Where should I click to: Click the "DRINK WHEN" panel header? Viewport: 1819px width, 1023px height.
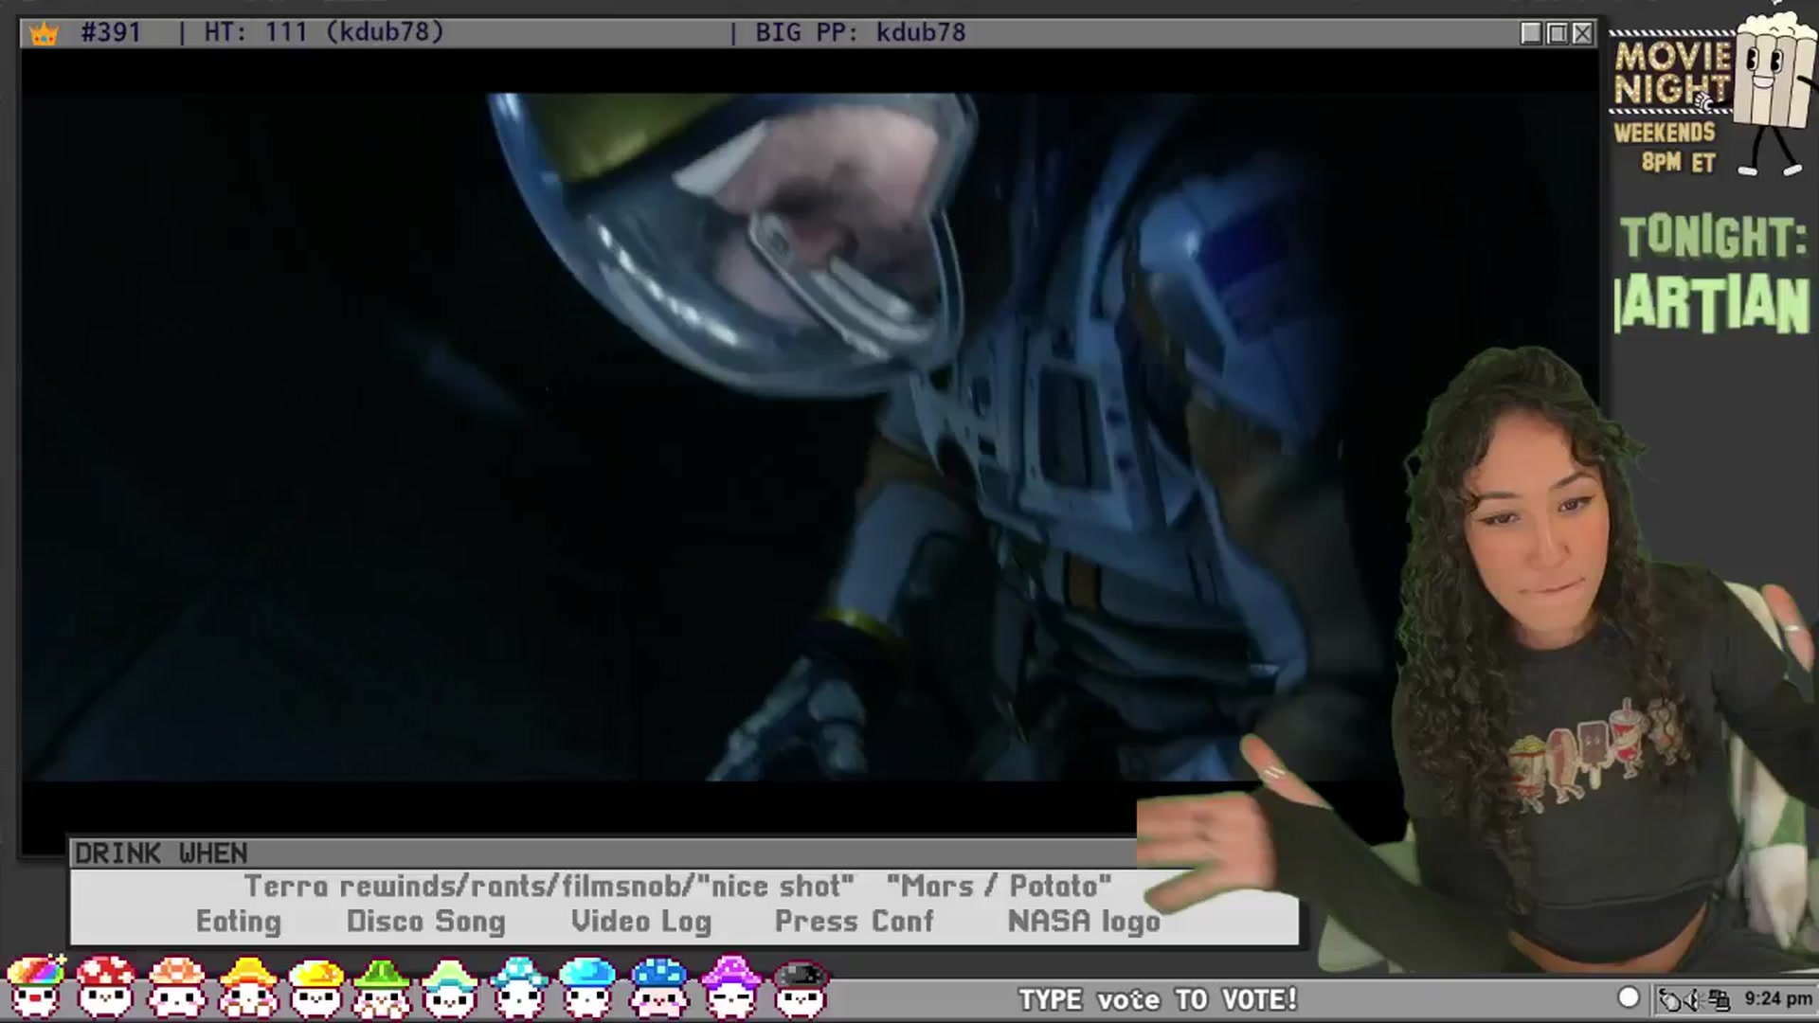(x=161, y=853)
